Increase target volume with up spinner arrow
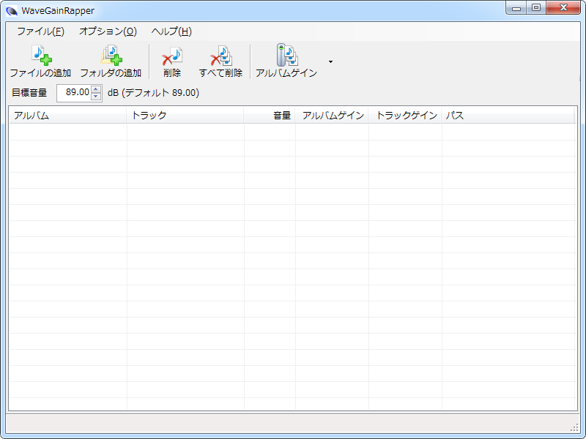The width and height of the screenshot is (586, 439). [96, 89]
